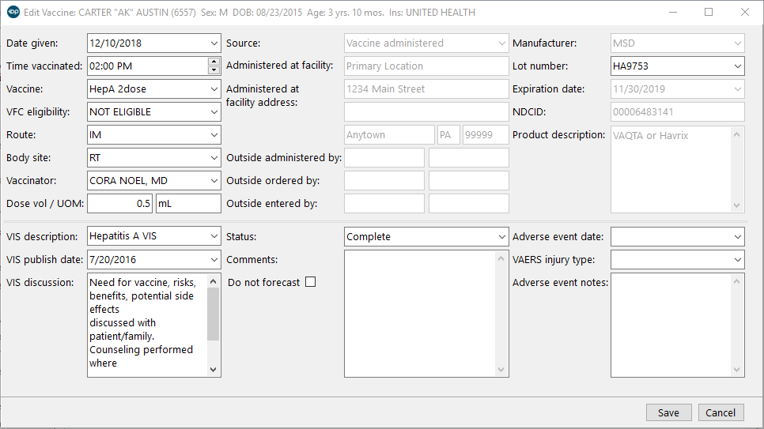
Task: Expand Body site dropdown showing RT
Action: coord(214,158)
